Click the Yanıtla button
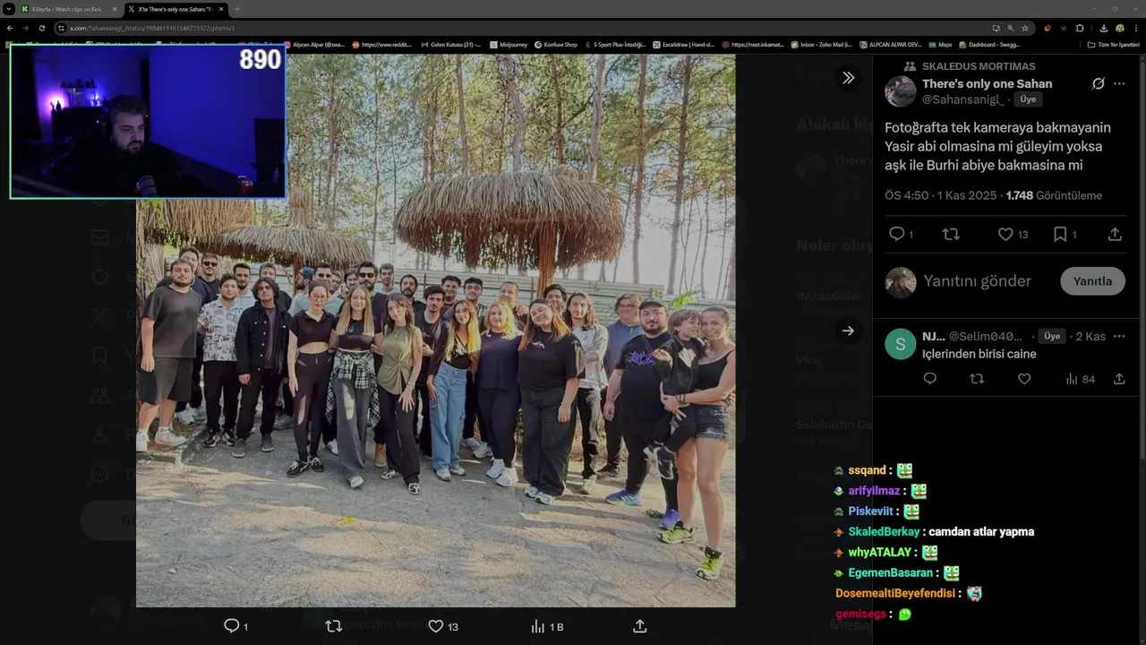The image size is (1146, 645). click(x=1092, y=281)
